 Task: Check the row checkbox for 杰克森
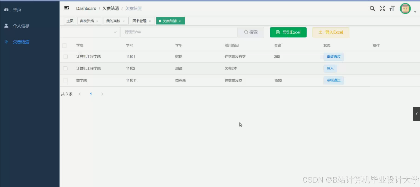[x=65, y=80]
